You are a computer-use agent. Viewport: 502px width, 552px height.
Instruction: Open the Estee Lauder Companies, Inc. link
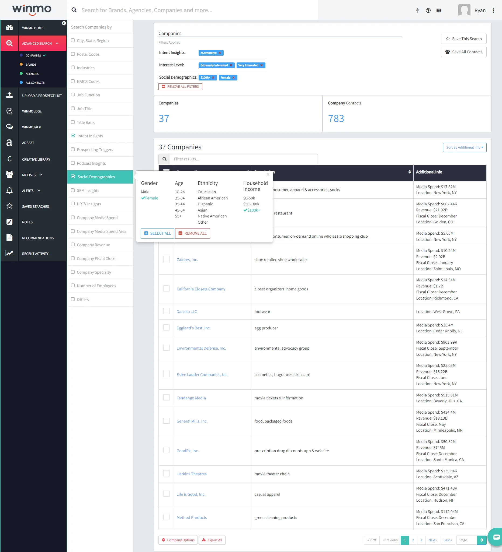[x=202, y=375]
